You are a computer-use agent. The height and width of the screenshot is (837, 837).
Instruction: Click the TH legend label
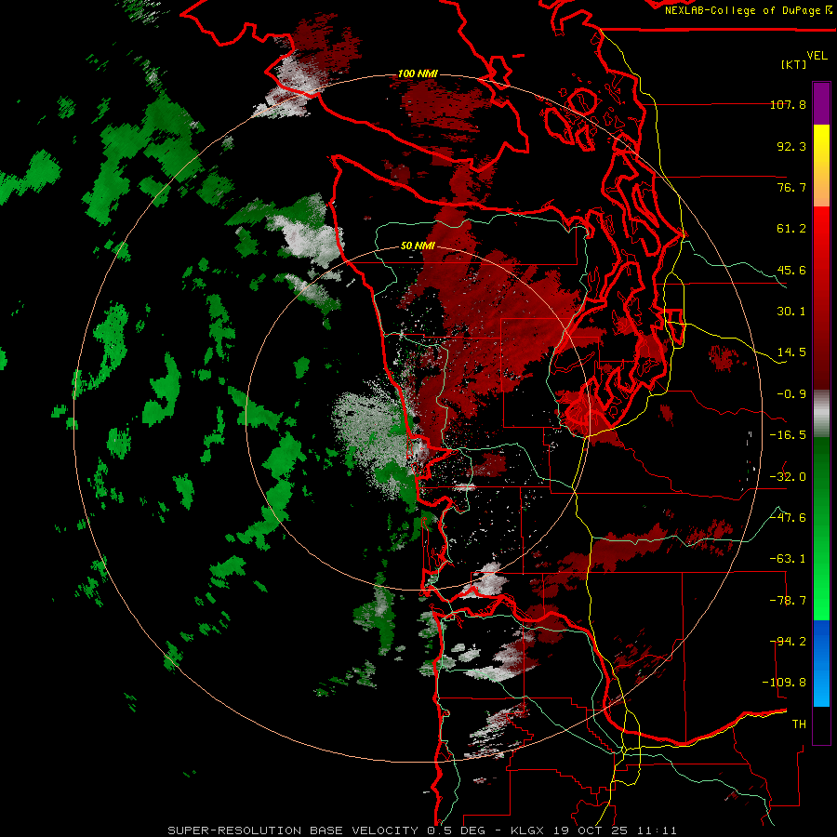click(x=799, y=724)
